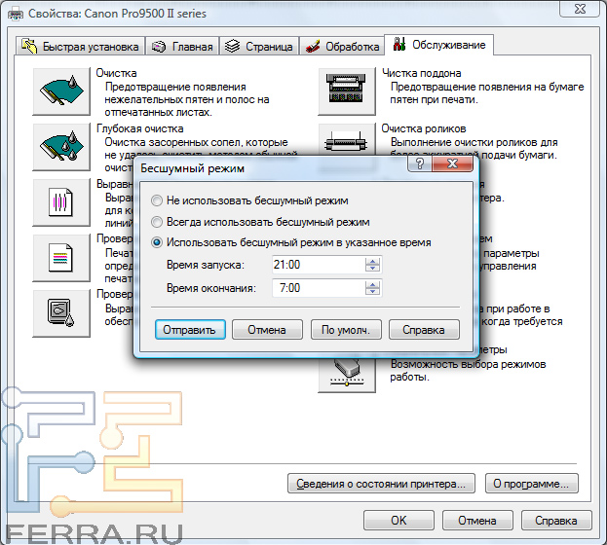Image resolution: width=607 pixels, height=545 pixels.
Task: Click the Чистка поддона heading text
Action: coord(422,73)
